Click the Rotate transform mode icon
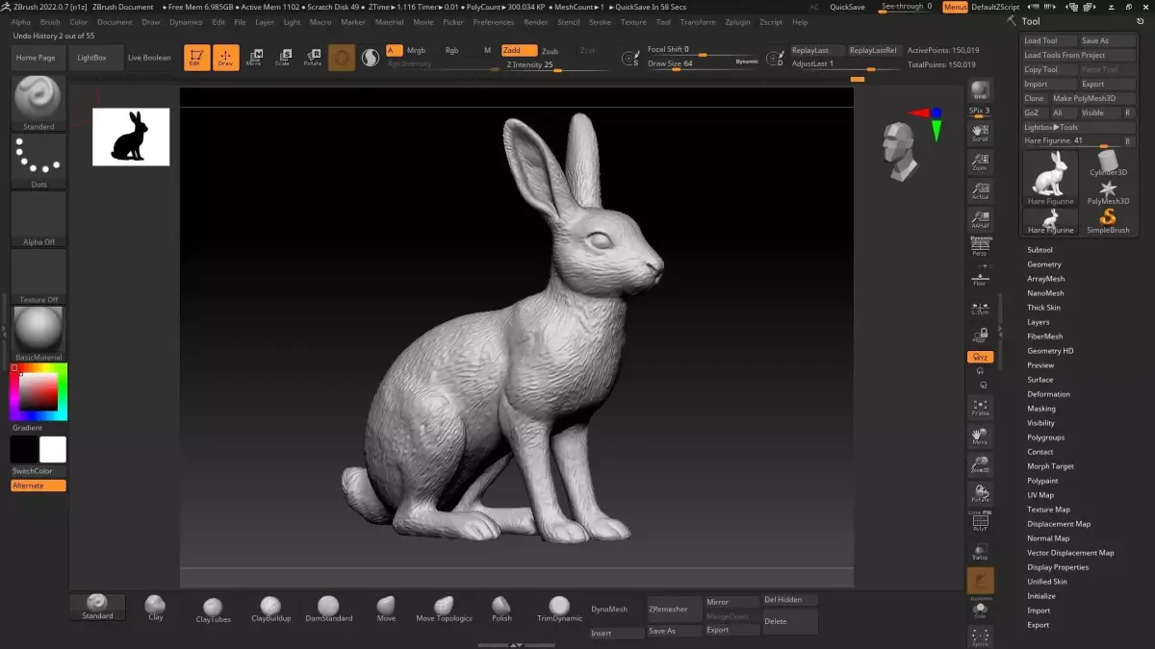The image size is (1155, 649). coord(312,57)
